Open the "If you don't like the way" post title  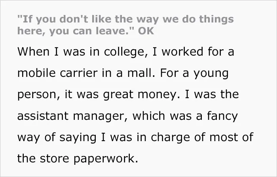[x=125, y=25]
